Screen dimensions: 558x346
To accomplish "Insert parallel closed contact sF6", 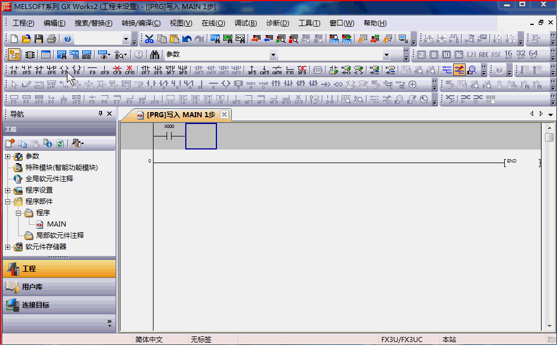I will (51, 70).
